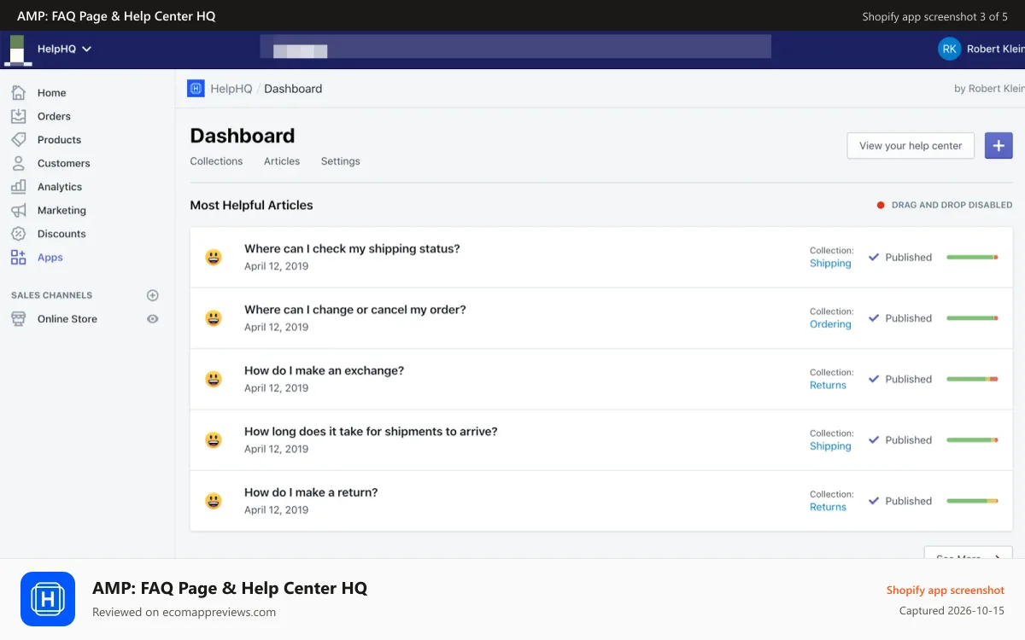The height and width of the screenshot is (640, 1025).
Task: Click the Robert Klein account name
Action: [x=995, y=49]
